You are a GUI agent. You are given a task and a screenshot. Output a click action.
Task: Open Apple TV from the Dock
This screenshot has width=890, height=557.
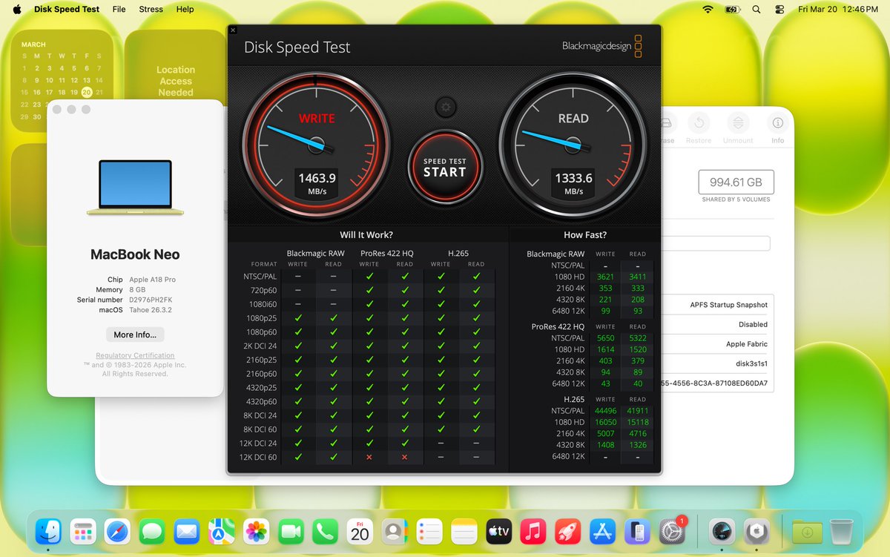point(498,532)
